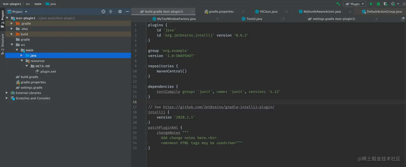406x167 pixels.
Task: Click test-plugin1 in the breadcrumb bar
Action: tap(12, 4)
